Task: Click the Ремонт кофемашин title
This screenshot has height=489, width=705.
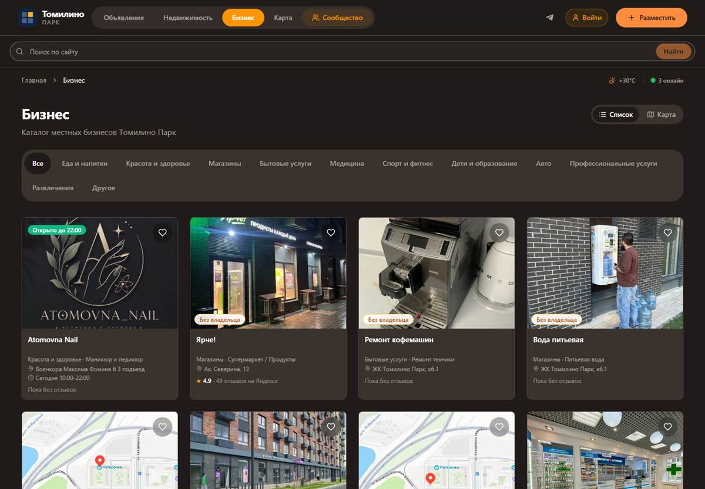Action: (x=399, y=340)
